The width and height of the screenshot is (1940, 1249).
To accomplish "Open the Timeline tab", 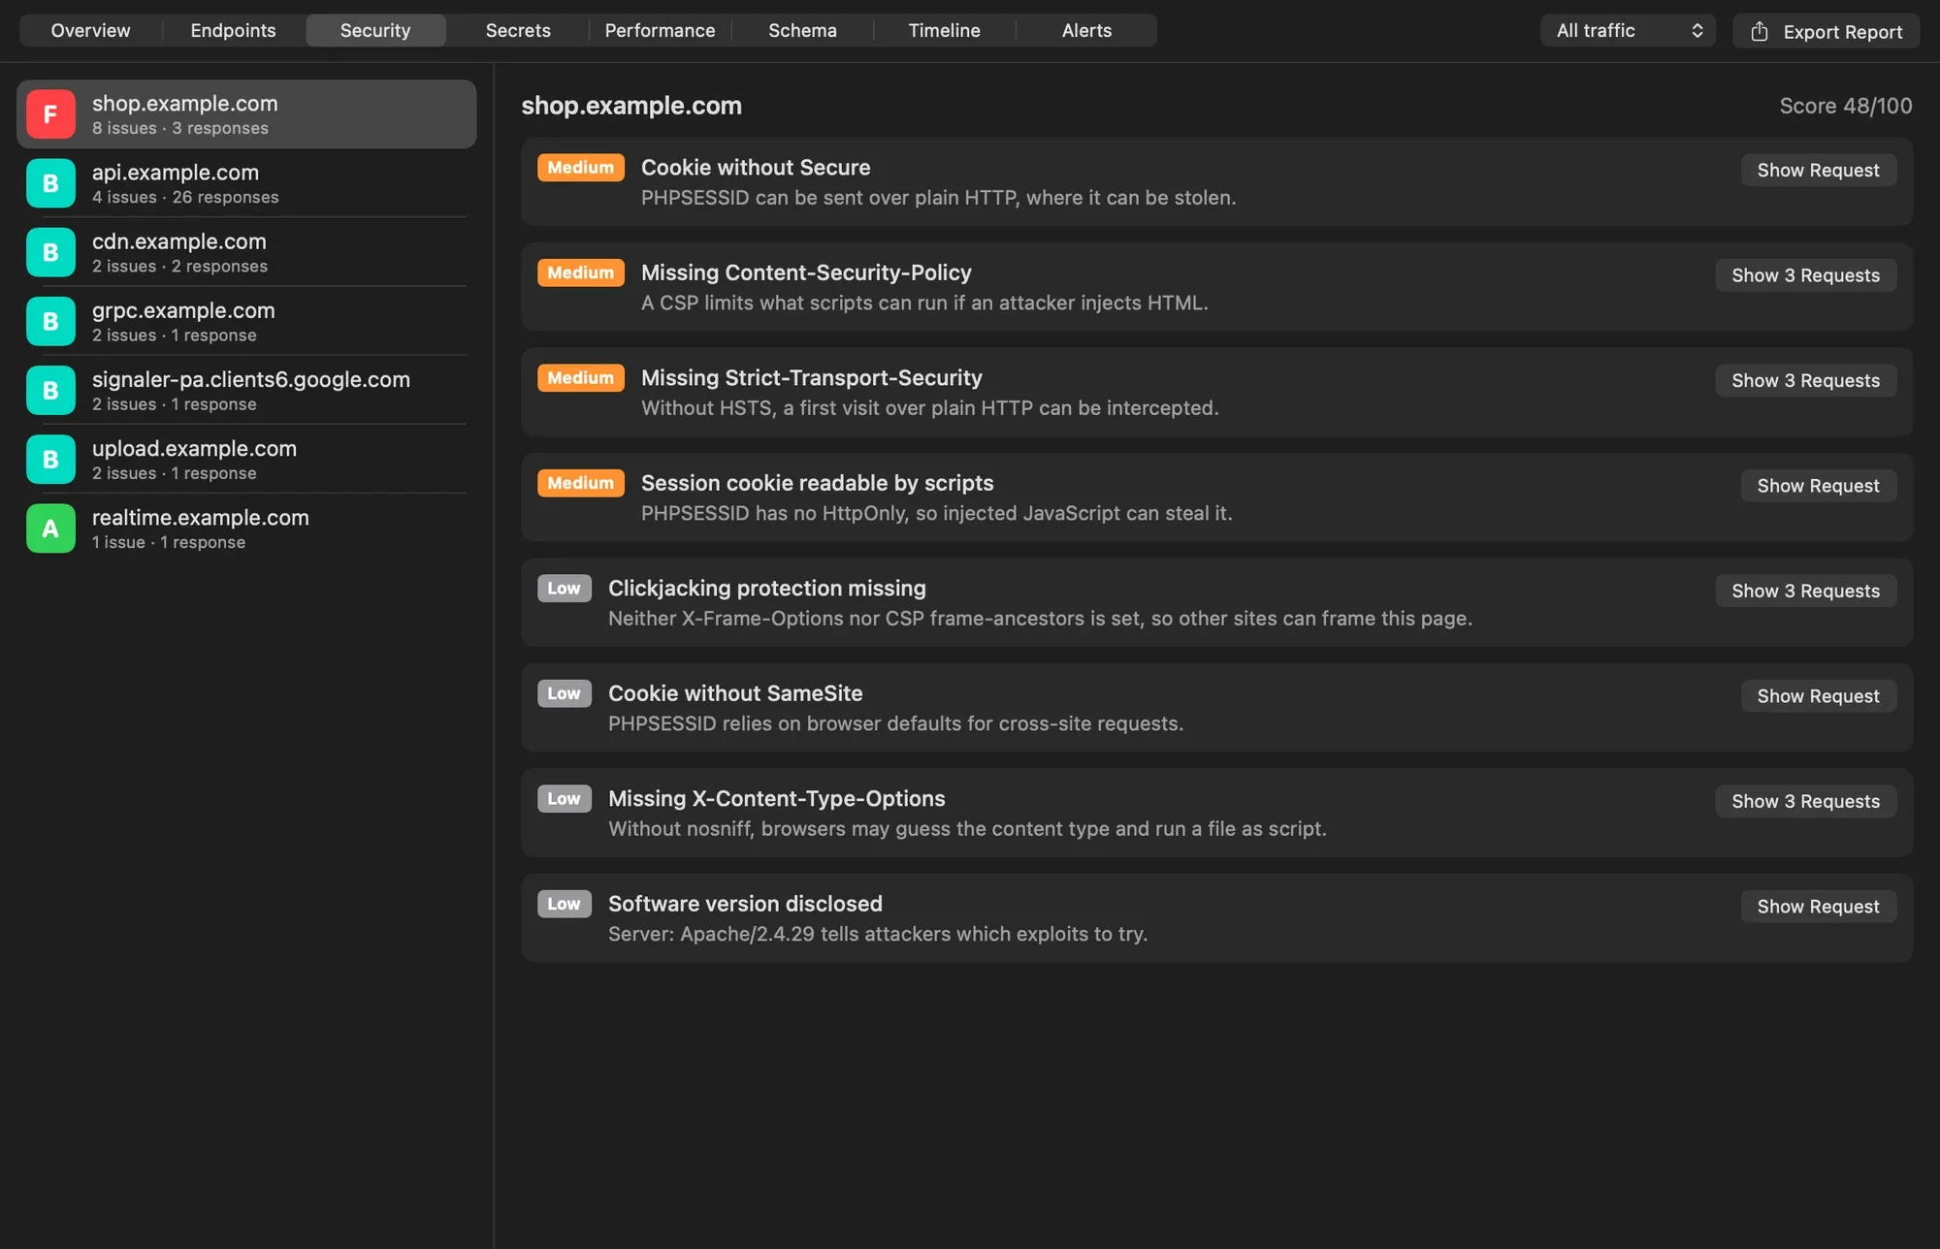I will tap(944, 30).
